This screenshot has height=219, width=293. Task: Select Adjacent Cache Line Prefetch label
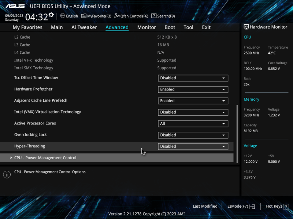41,101
